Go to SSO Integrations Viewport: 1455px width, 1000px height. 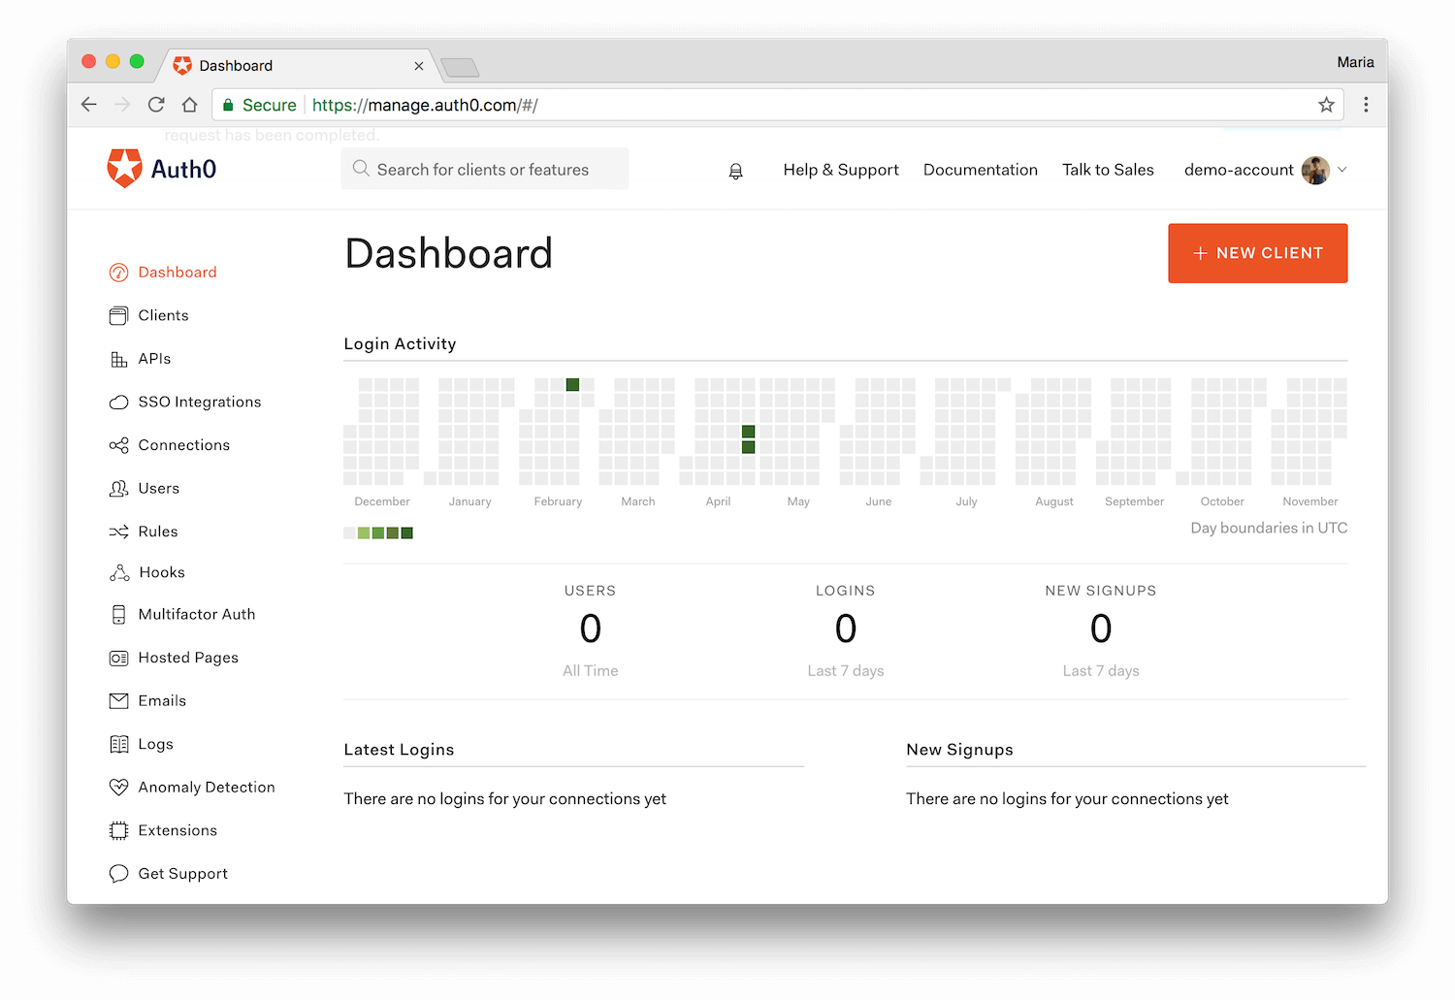pyautogui.click(x=200, y=402)
